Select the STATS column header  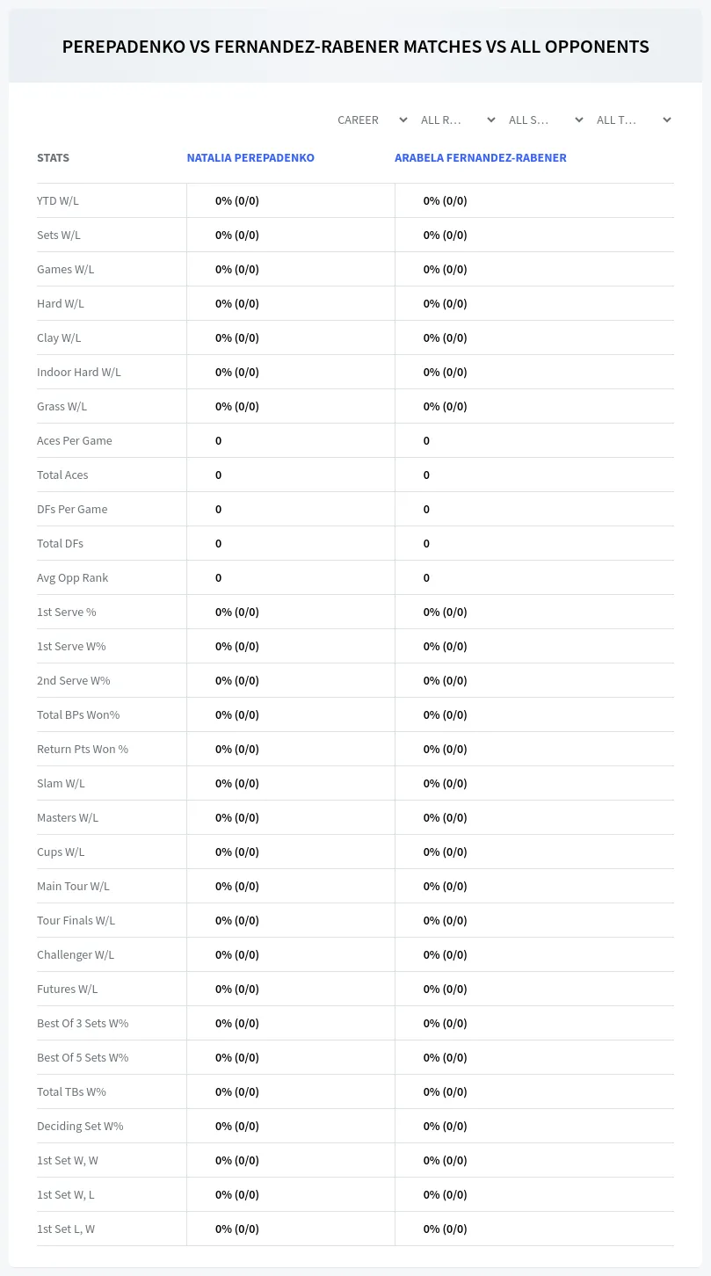[x=53, y=158]
